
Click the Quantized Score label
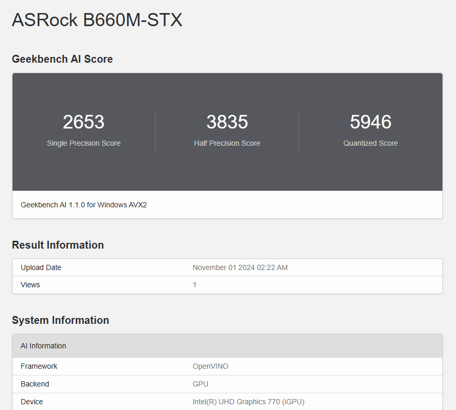pos(370,143)
